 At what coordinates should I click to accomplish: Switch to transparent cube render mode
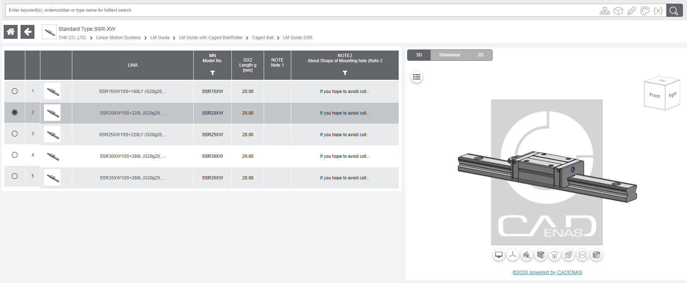569,255
